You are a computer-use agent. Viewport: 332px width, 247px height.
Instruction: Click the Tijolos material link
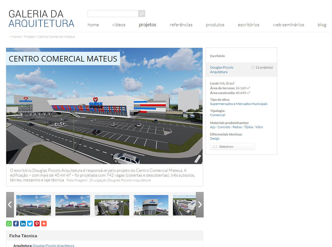[x=249, y=127]
